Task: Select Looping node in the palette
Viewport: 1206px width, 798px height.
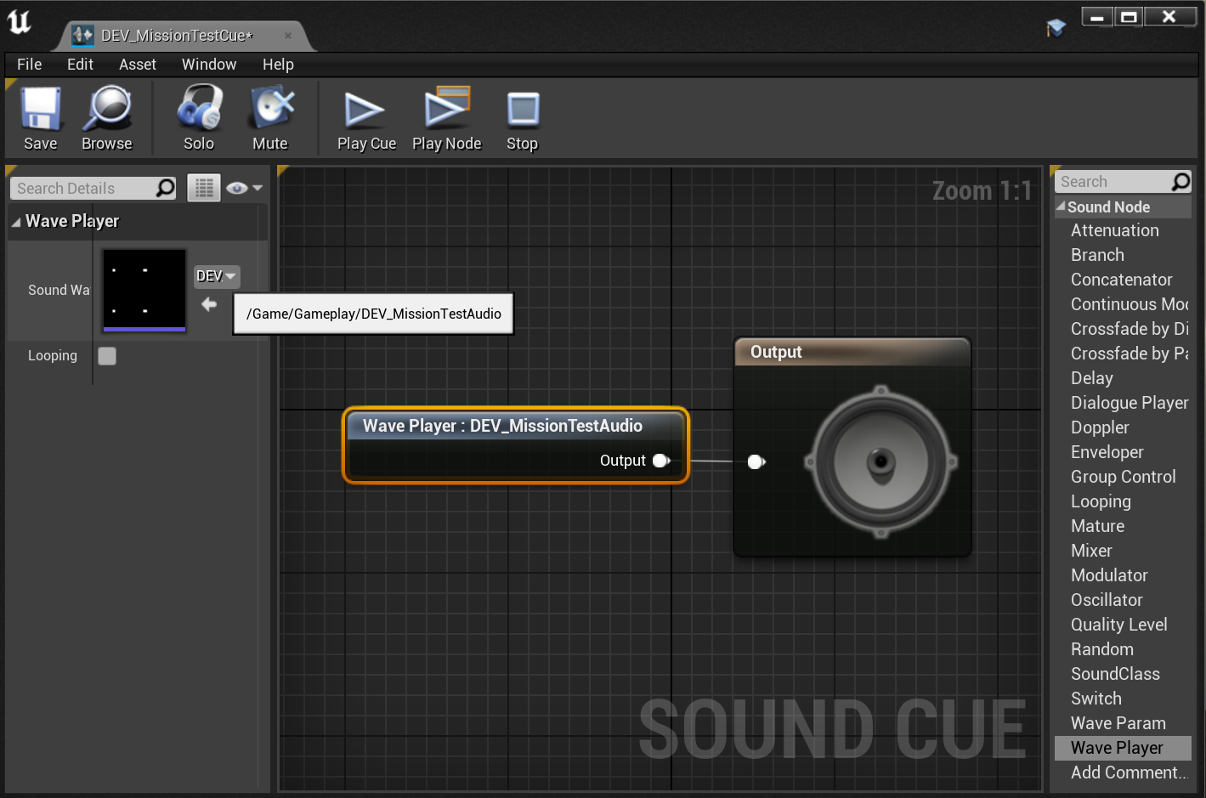Action: [1101, 501]
